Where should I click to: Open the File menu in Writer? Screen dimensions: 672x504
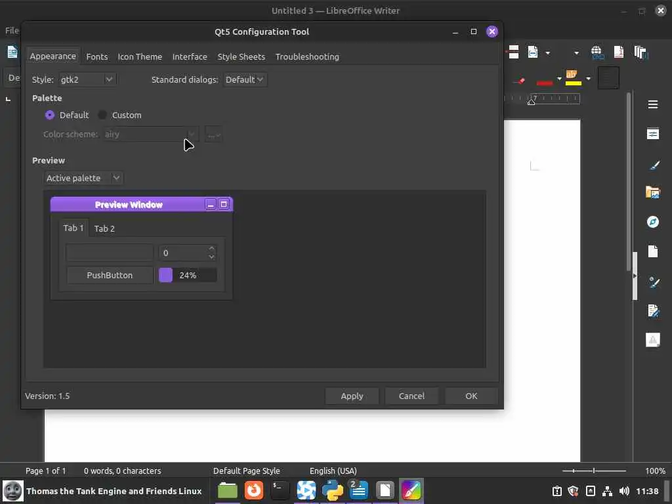[x=12, y=30]
